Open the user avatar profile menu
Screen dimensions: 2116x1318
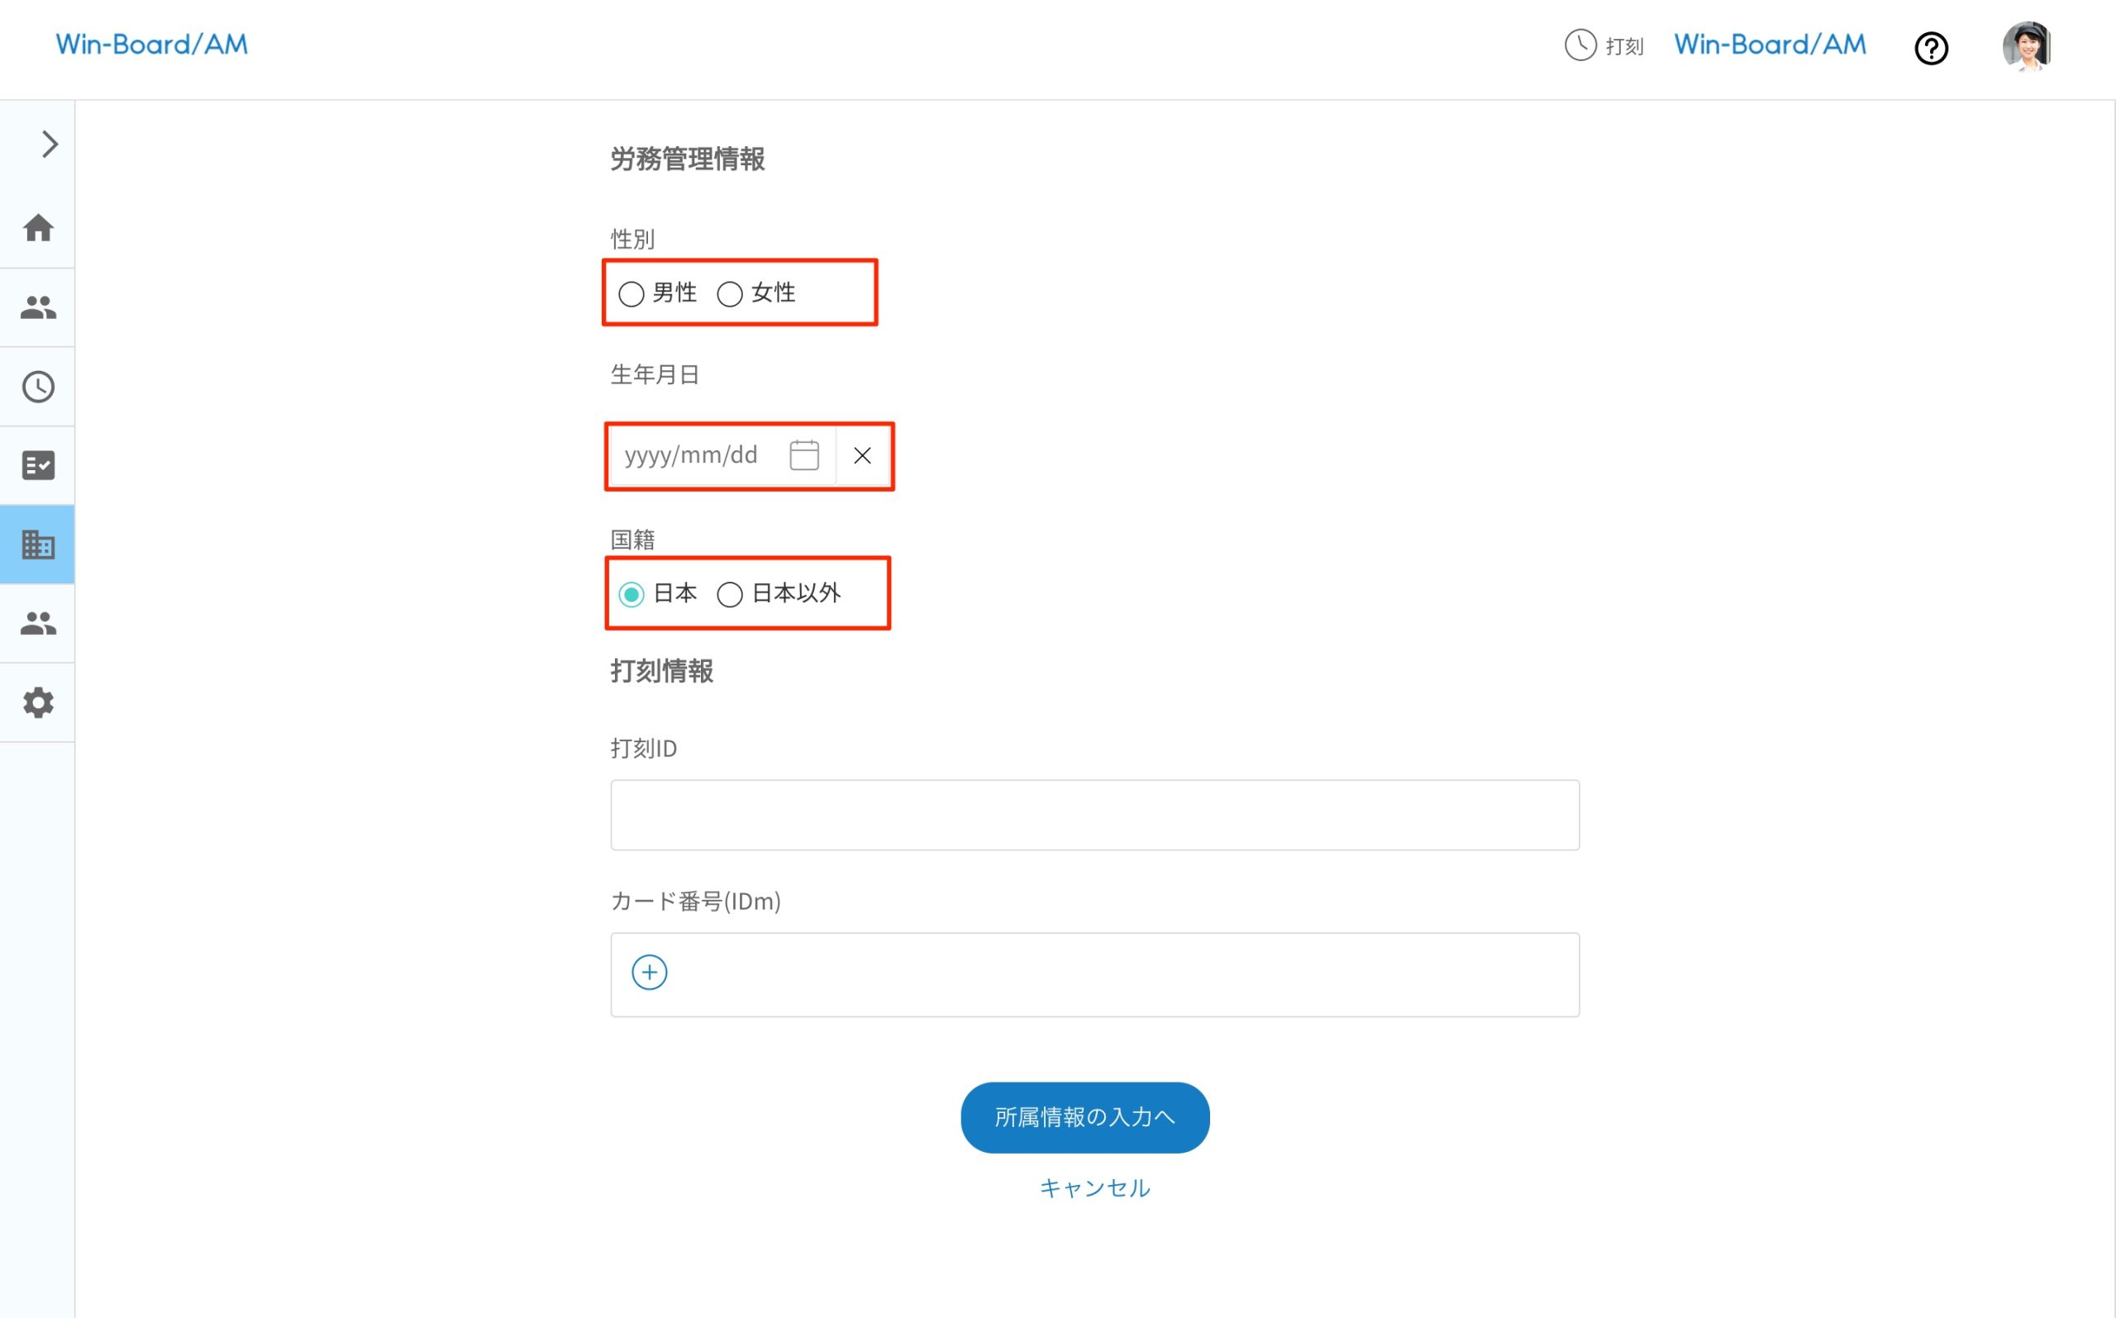click(x=2026, y=46)
